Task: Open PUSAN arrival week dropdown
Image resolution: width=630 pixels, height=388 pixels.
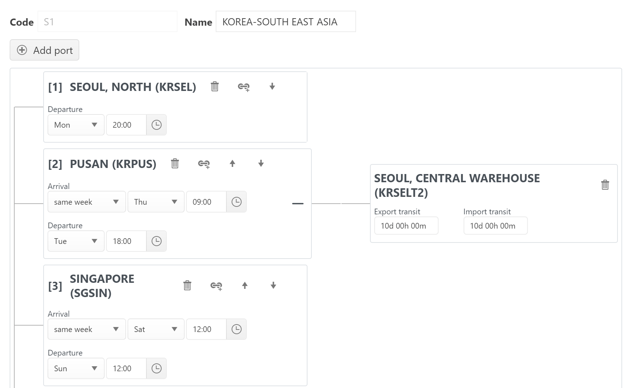Action: point(86,202)
